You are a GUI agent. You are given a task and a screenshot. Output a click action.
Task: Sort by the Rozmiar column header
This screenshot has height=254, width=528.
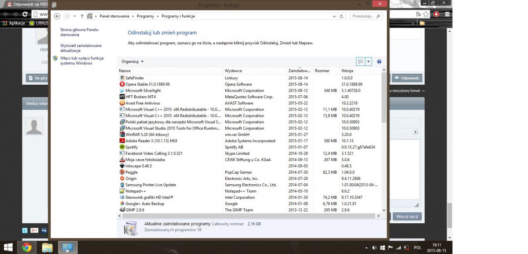[x=326, y=71]
